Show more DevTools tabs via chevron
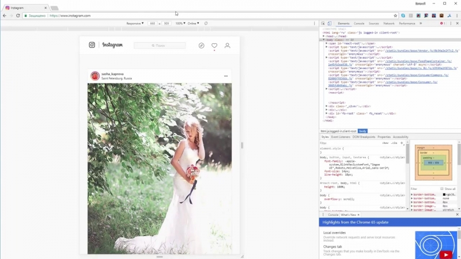This screenshot has width=461, height=259. (x=421, y=24)
